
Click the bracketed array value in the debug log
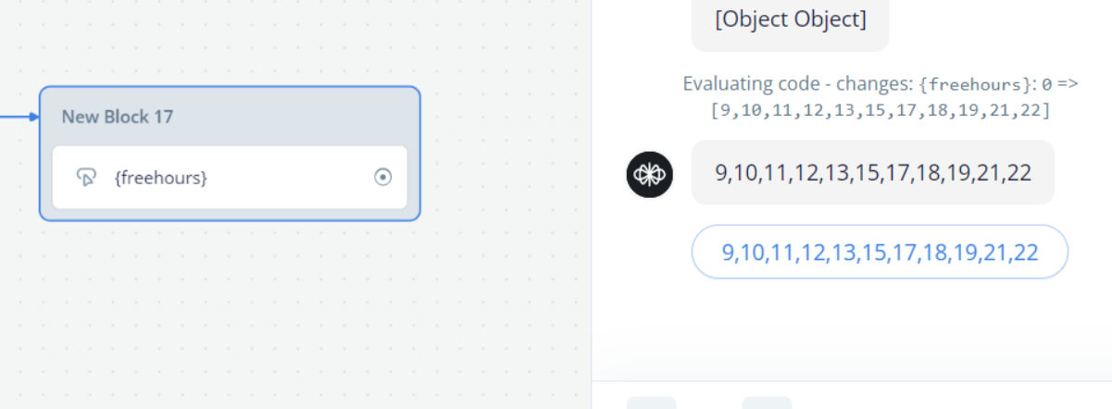coord(881,110)
